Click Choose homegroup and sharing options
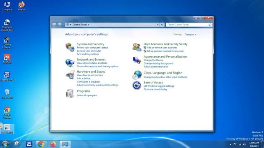Viewport: 264px width, 148px height. [97, 67]
